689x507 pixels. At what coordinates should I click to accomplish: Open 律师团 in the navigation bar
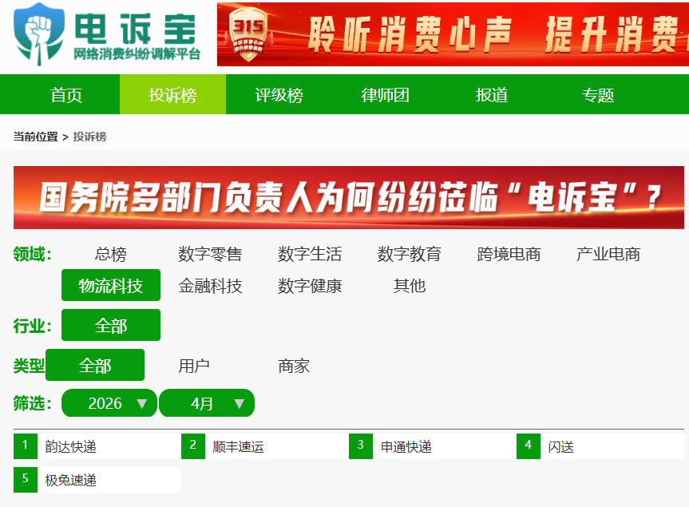[x=386, y=94]
